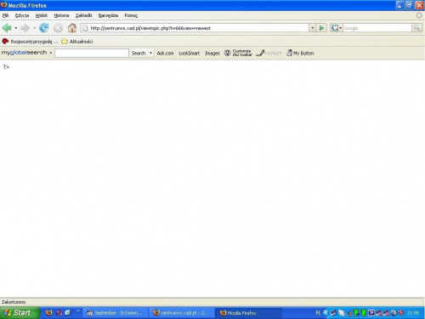Image resolution: width=425 pixels, height=319 pixels.
Task: Click the Ask.com toolbar link
Action: pyautogui.click(x=165, y=53)
